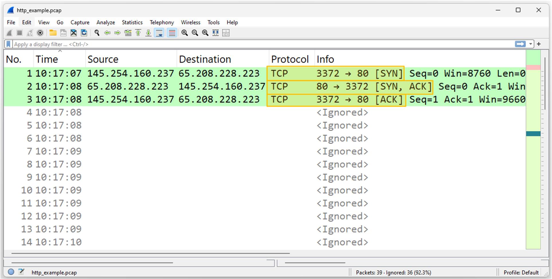Open the display filter bookmarks menu
Image resolution: width=552 pixels, height=279 pixels.
pyautogui.click(x=9, y=44)
